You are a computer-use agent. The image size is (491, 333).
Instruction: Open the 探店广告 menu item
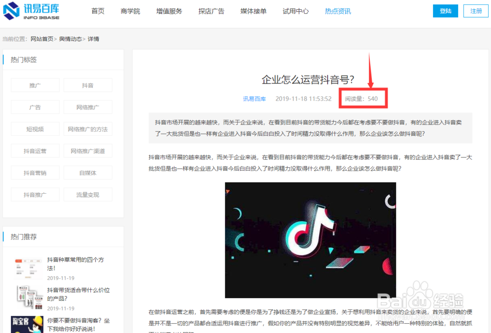(x=211, y=10)
